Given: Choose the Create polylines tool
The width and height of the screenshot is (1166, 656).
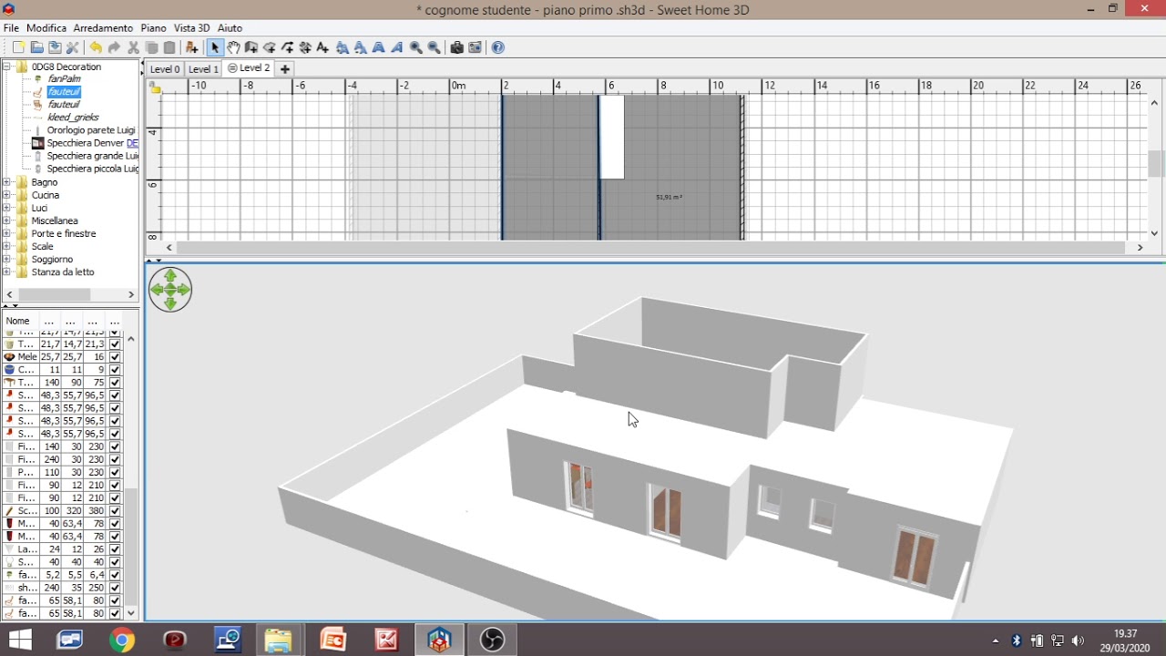Looking at the screenshot, I should [288, 47].
